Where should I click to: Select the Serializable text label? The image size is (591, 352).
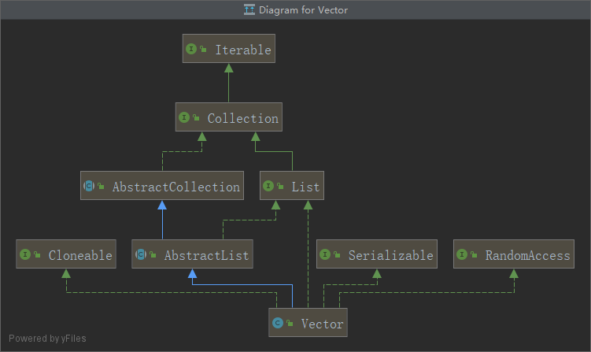tap(391, 255)
